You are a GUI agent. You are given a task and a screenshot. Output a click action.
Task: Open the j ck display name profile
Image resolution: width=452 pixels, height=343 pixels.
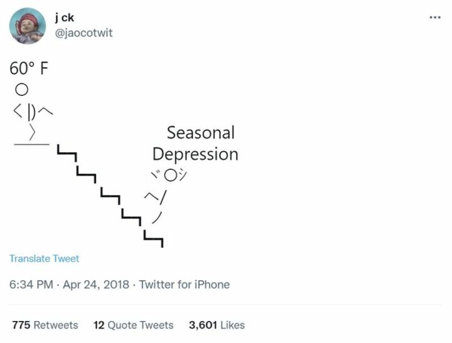click(65, 18)
